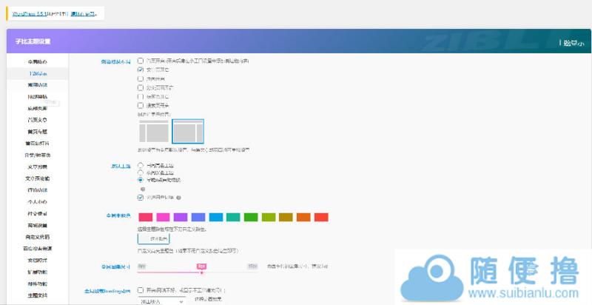This screenshot has width=592, height=305.
Task: Click the help icon beside the theme checkbox
Action: click(179, 198)
